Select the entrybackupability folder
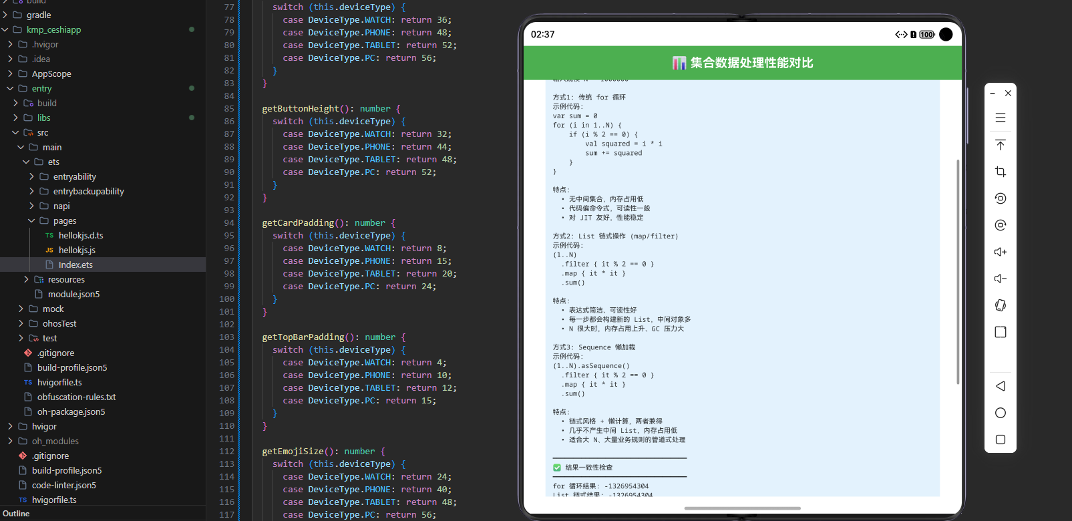The width and height of the screenshot is (1072, 521). [103, 191]
